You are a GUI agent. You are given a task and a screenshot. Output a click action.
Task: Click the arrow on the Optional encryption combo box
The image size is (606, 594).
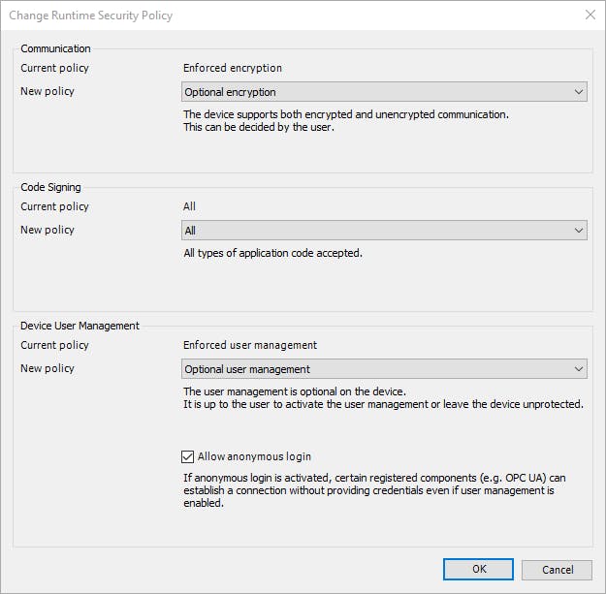pos(579,92)
